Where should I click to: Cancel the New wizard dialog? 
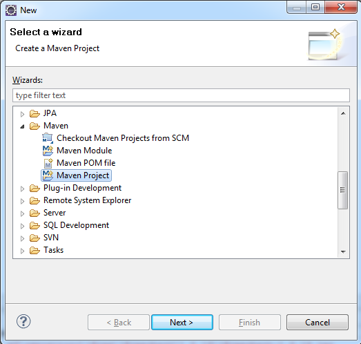[x=318, y=323]
